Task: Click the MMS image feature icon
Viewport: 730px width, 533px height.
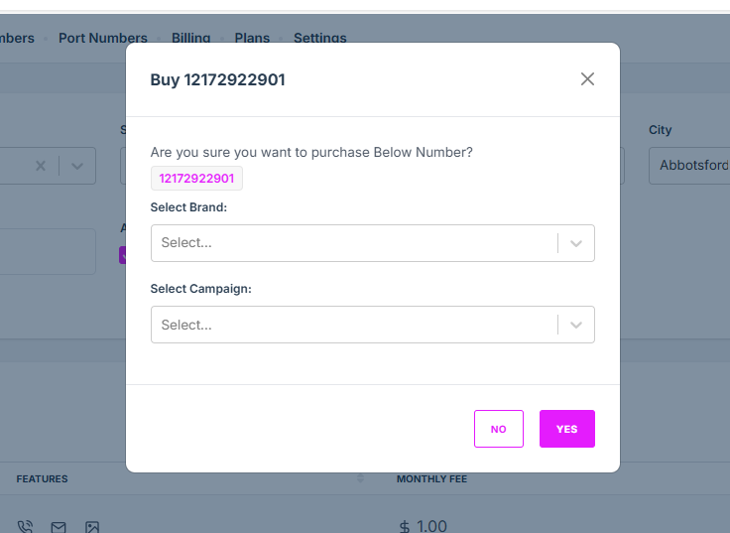Action: pos(91,527)
